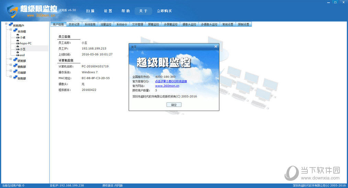Close the 关于 dialog with its X

click(x=216, y=47)
